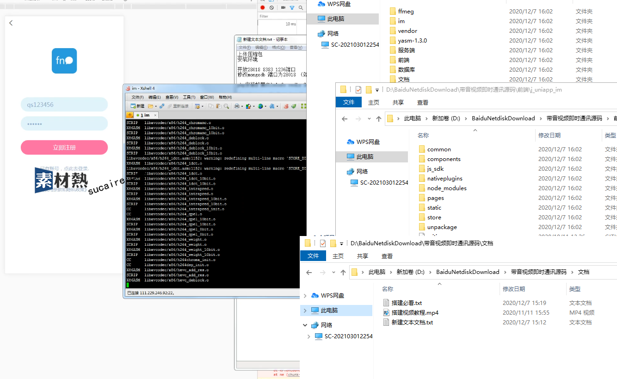The height and width of the screenshot is (379, 617).
Task: Click the back arrow in 文档 Explorer window
Action: (309, 272)
